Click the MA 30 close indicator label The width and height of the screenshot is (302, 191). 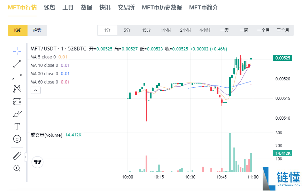[x=44, y=74]
